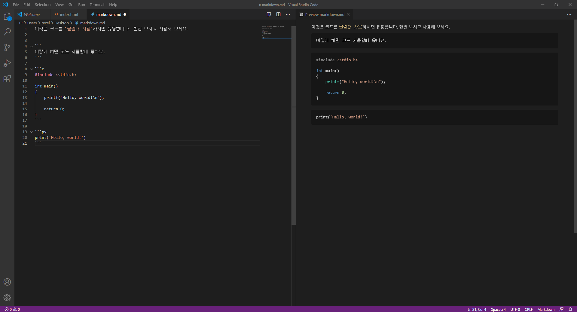Open the Search view in activity bar
The width and height of the screenshot is (577, 312).
point(7,32)
